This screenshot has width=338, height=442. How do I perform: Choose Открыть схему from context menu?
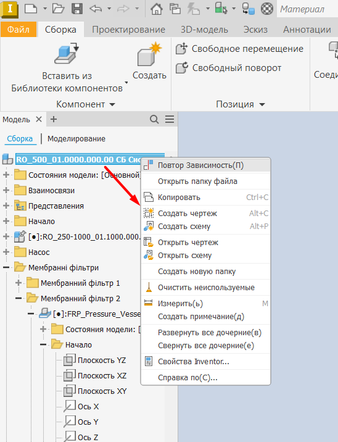point(205,256)
